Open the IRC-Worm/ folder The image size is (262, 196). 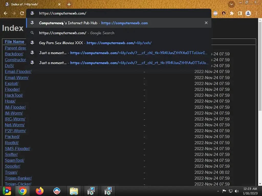(x=15, y=119)
